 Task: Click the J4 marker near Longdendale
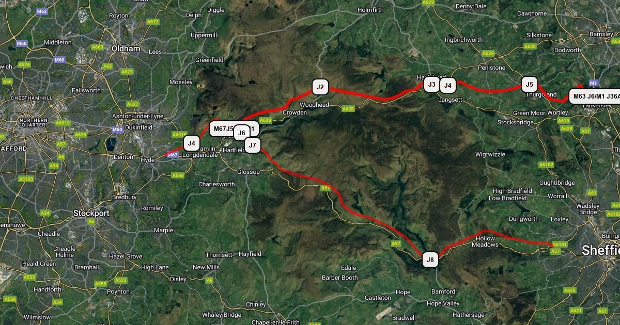(x=192, y=143)
